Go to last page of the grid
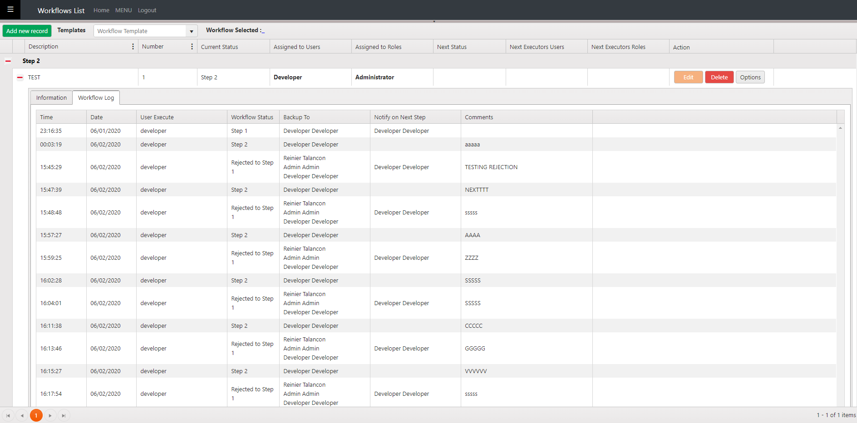Screen dimensions: 857x423 [64, 415]
